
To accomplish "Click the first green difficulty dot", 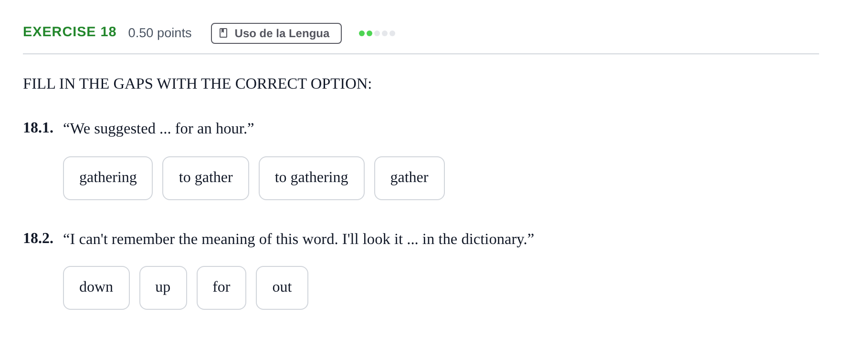I will pos(362,33).
